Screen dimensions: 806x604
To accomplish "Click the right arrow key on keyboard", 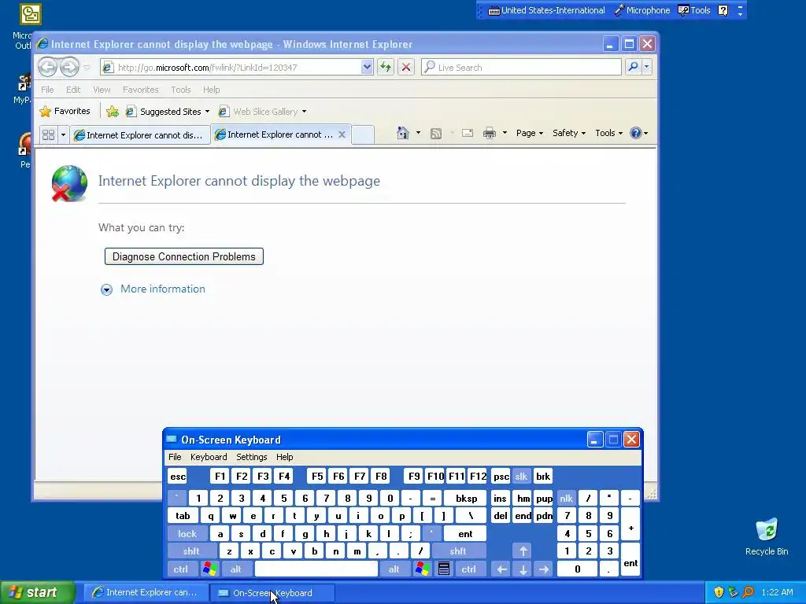I will [544, 569].
